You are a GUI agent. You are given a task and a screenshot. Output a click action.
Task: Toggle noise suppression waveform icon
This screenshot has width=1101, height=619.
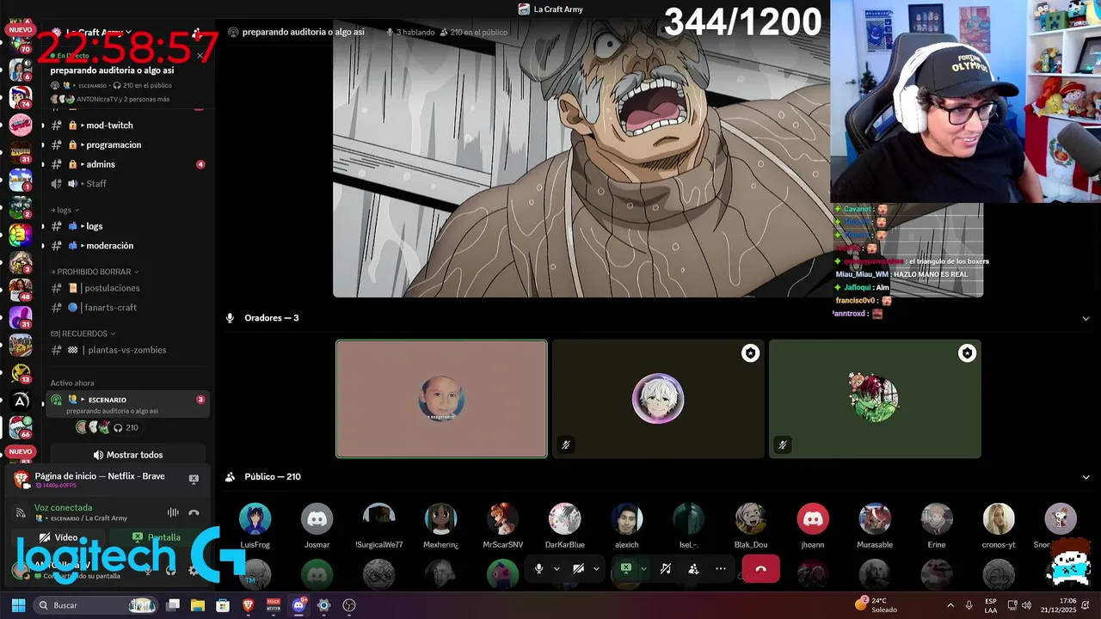point(173,512)
